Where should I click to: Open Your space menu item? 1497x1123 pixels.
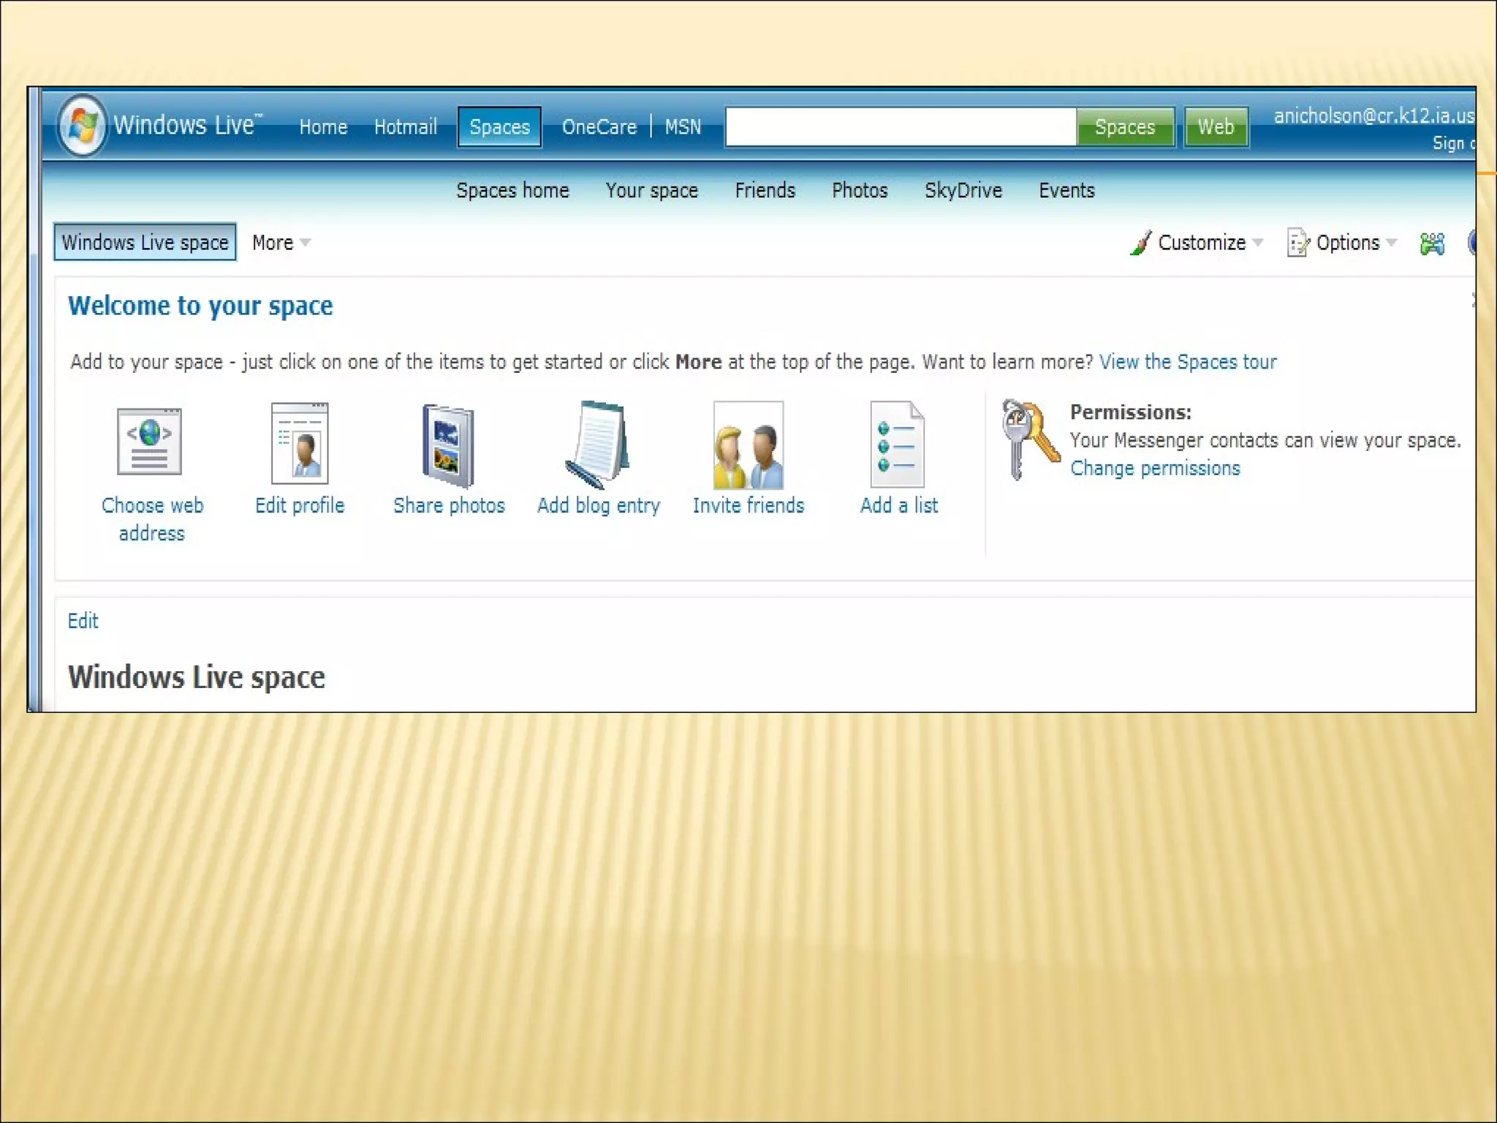[x=651, y=191]
